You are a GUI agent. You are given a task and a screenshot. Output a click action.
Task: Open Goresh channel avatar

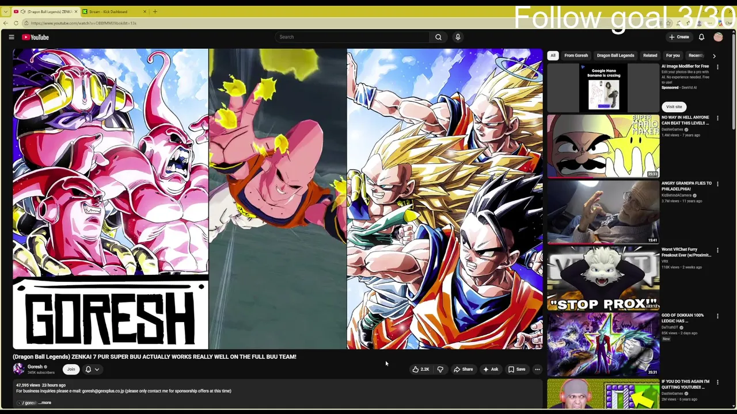coord(18,369)
